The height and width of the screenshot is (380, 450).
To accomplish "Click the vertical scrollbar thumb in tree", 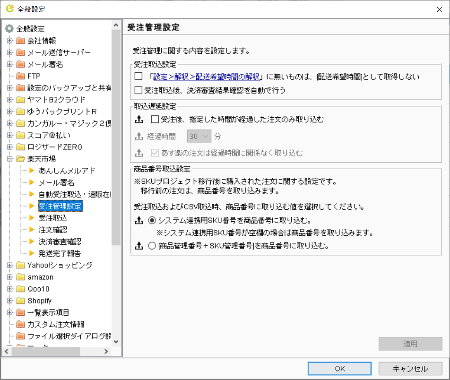I will click(x=116, y=138).
